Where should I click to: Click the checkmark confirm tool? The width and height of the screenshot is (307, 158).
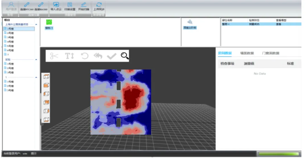111,56
